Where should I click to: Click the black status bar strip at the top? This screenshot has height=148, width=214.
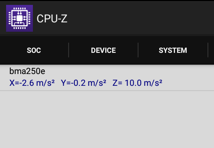[107, 1]
